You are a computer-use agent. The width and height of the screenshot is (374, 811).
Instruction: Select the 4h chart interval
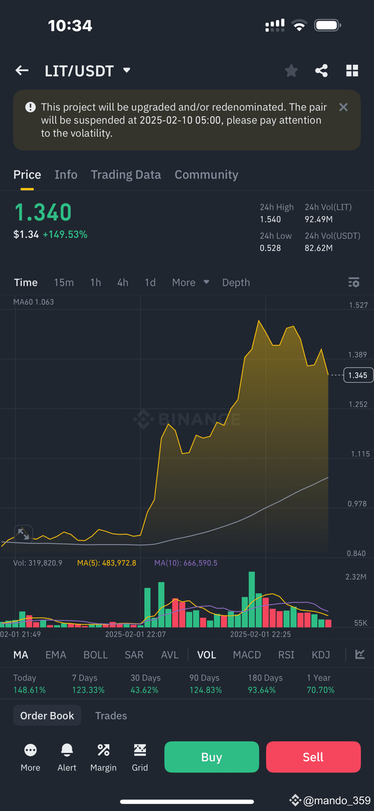pos(122,282)
